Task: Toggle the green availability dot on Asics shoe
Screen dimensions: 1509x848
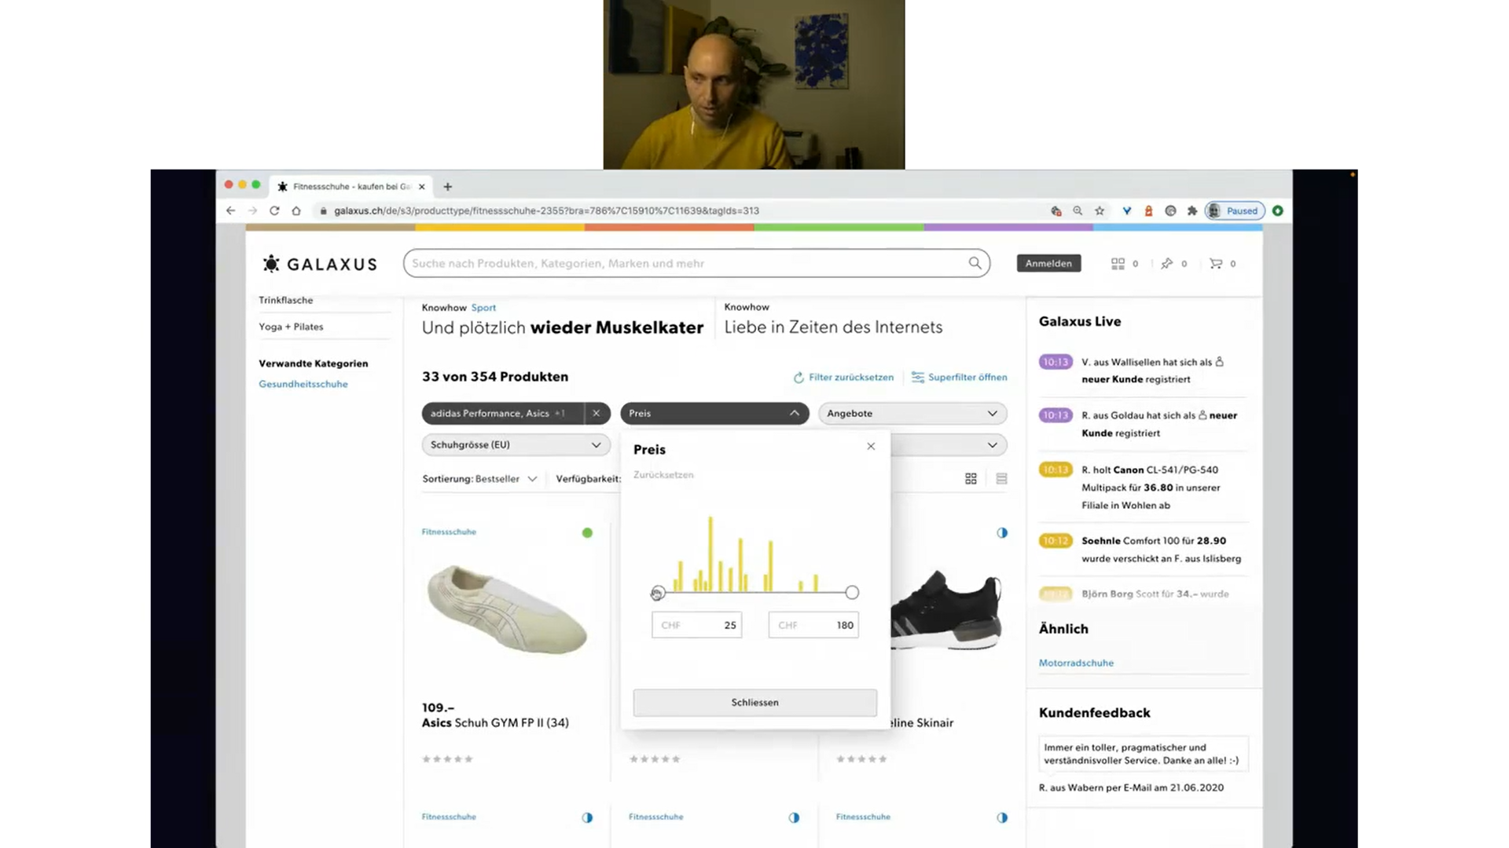Action: click(587, 532)
